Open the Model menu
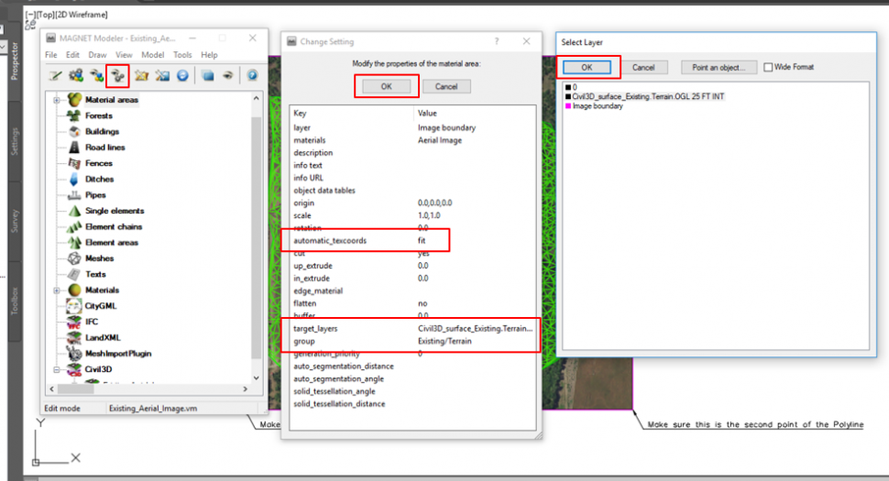Screen dimensions: 889x481 click(152, 55)
